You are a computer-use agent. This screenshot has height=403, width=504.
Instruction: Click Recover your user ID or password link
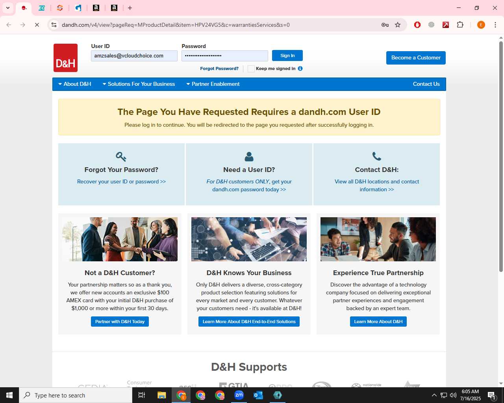(121, 182)
